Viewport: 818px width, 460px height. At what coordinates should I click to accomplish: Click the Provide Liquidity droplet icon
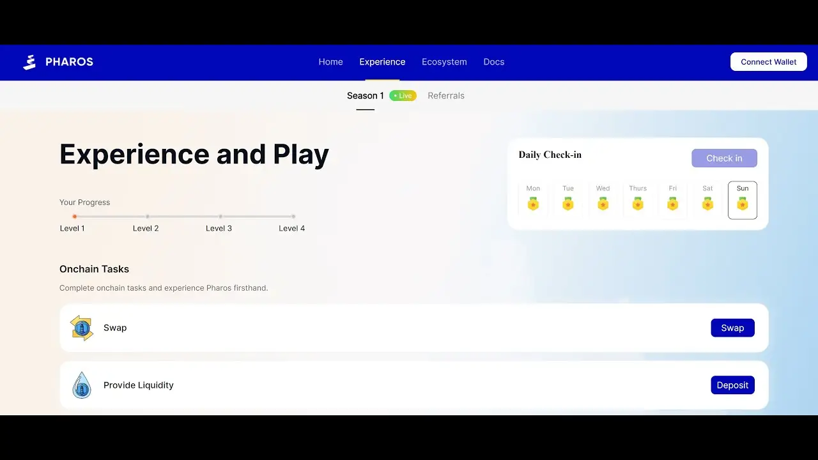pyautogui.click(x=82, y=385)
